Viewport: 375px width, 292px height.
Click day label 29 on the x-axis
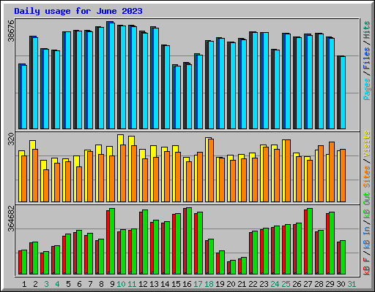330,284
